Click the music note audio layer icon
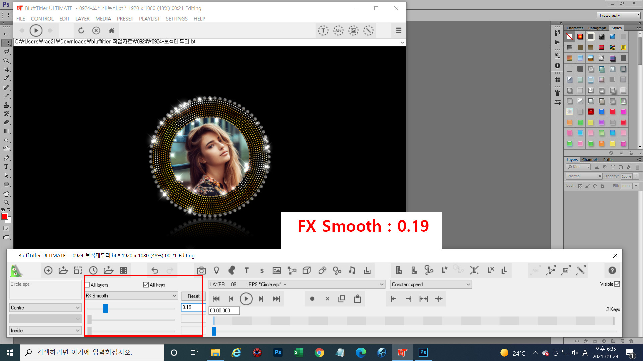 click(352, 270)
